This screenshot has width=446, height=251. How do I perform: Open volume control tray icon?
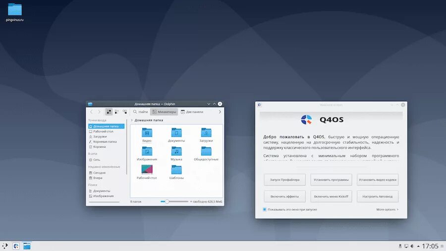click(x=412, y=246)
